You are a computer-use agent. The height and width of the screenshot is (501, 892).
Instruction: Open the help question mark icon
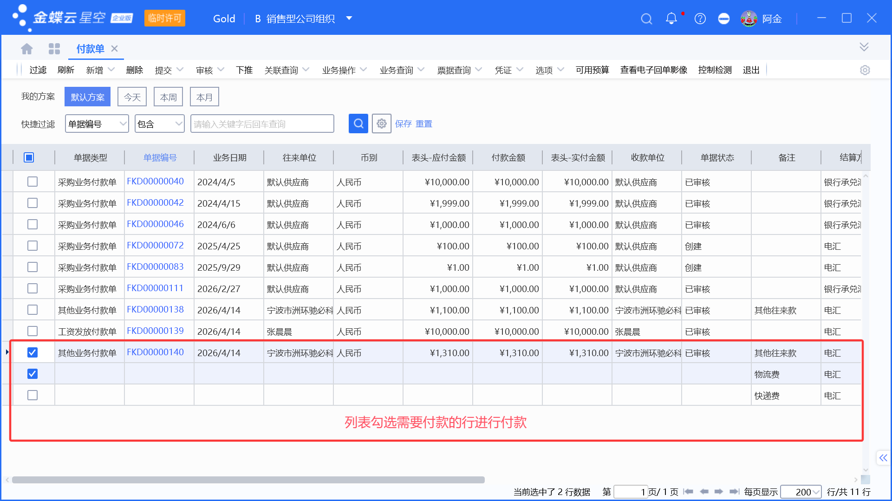click(x=700, y=19)
